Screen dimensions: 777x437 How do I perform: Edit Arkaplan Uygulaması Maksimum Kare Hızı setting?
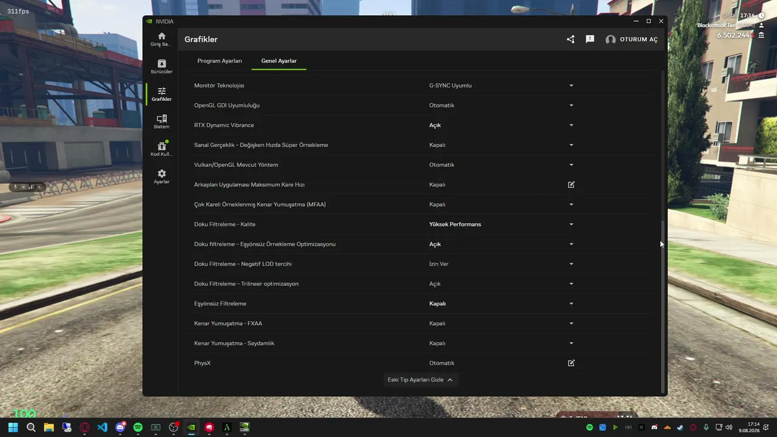tap(571, 185)
